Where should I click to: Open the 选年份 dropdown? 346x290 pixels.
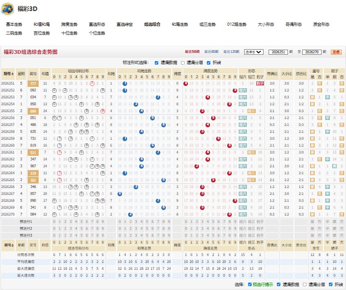point(254,52)
